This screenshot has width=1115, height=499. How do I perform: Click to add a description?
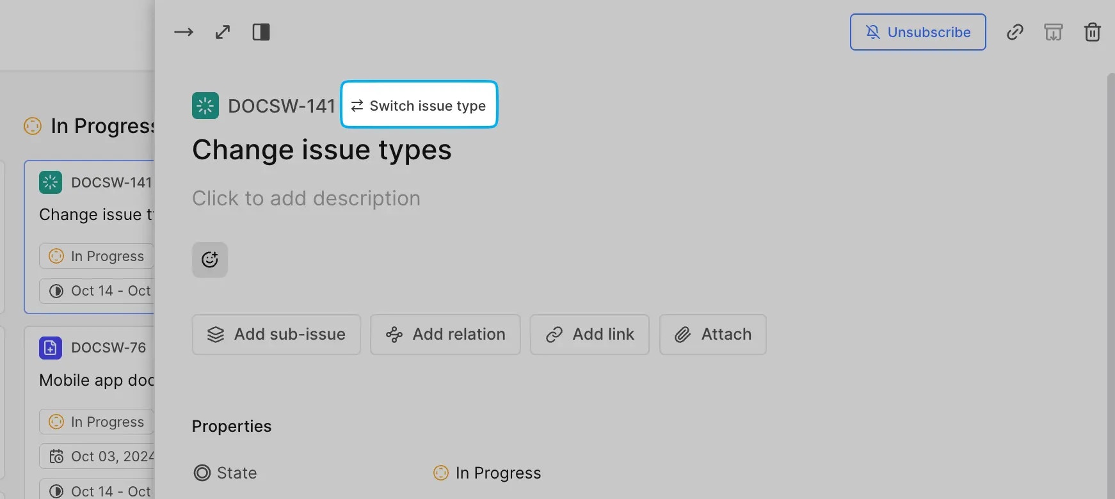click(306, 198)
